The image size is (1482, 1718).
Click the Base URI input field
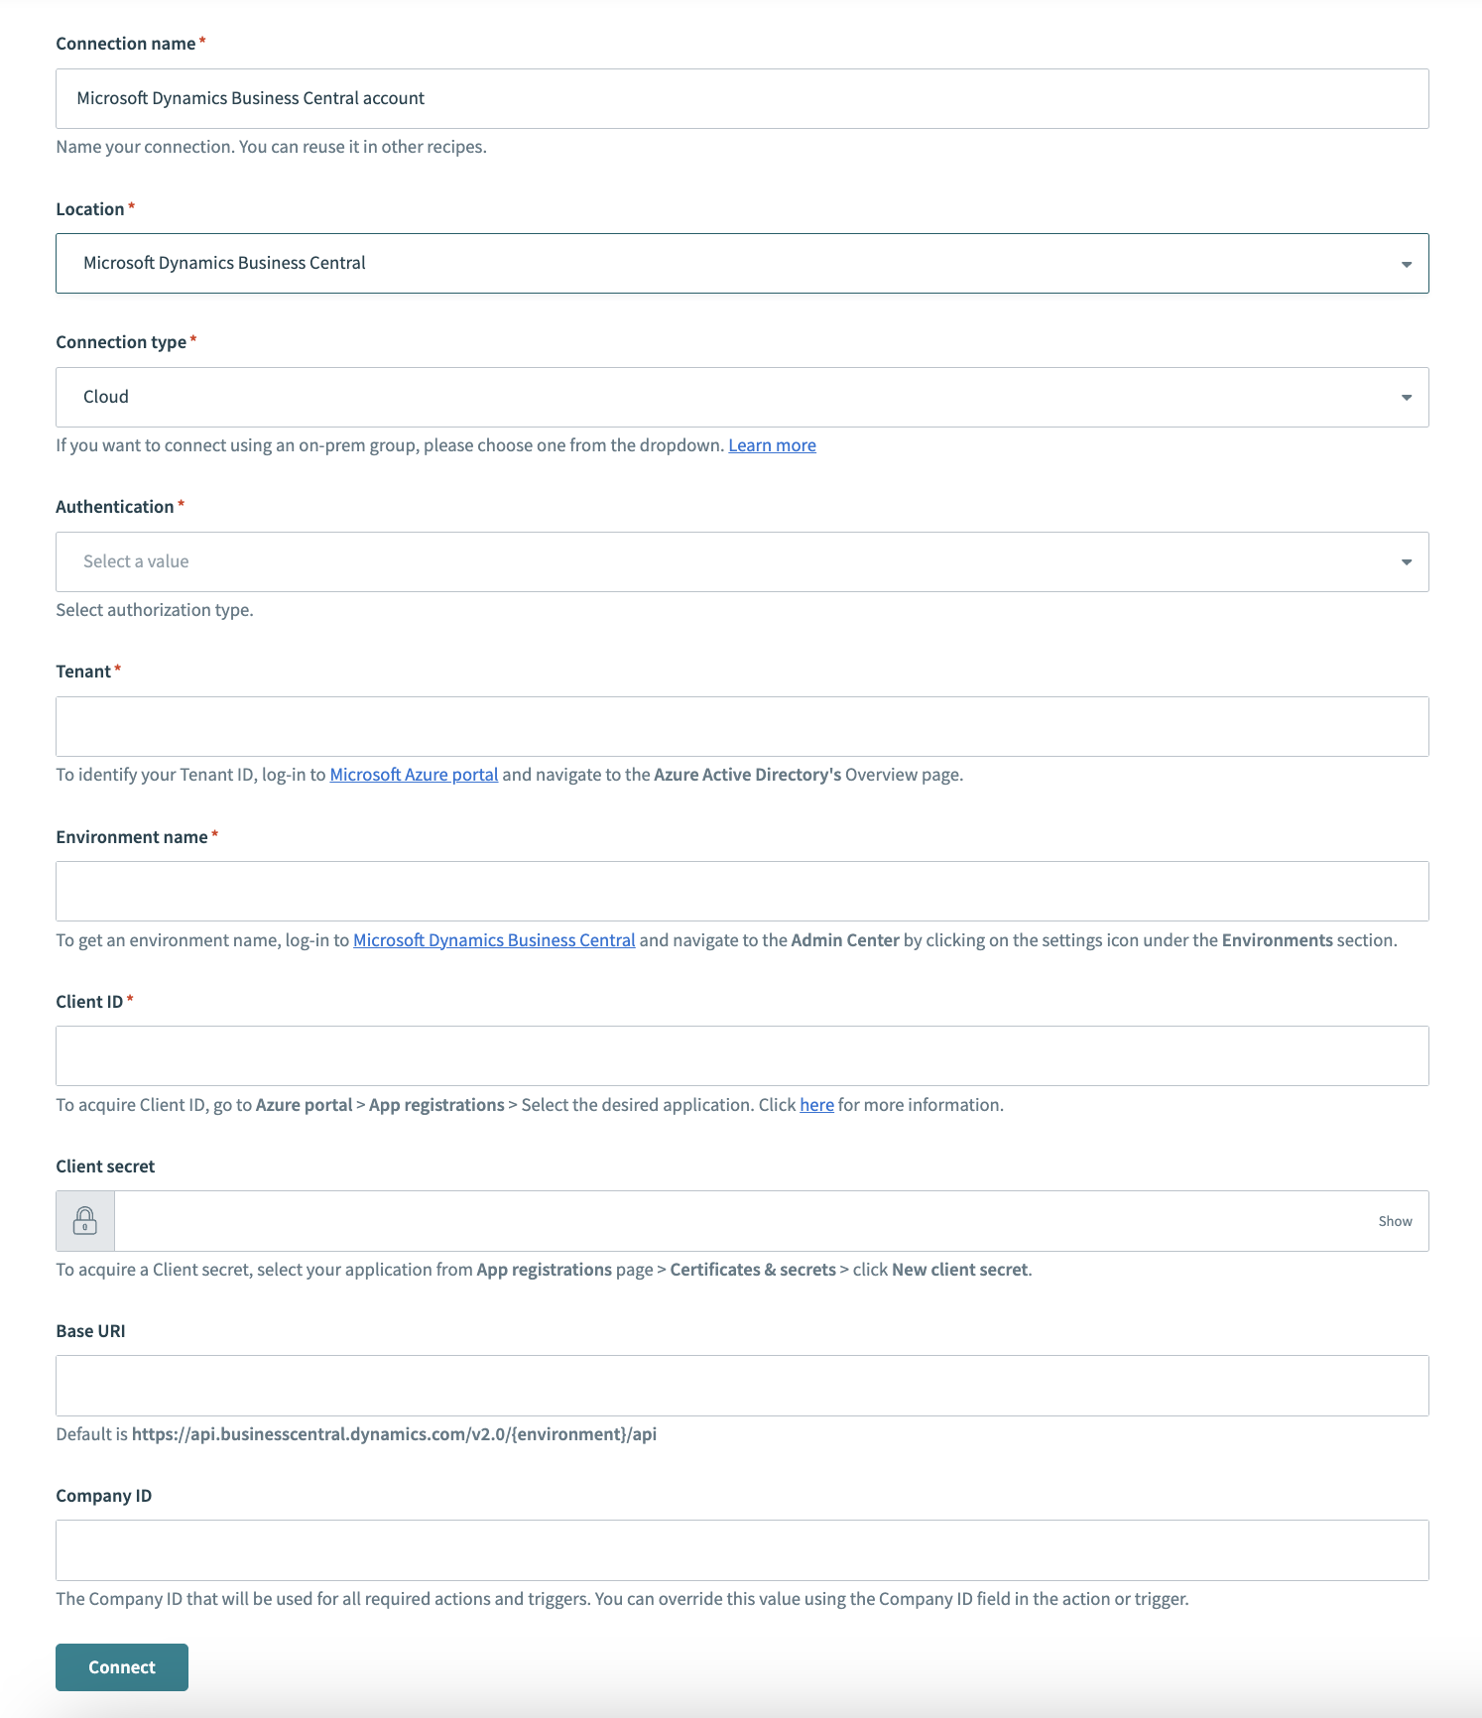tap(741, 1386)
